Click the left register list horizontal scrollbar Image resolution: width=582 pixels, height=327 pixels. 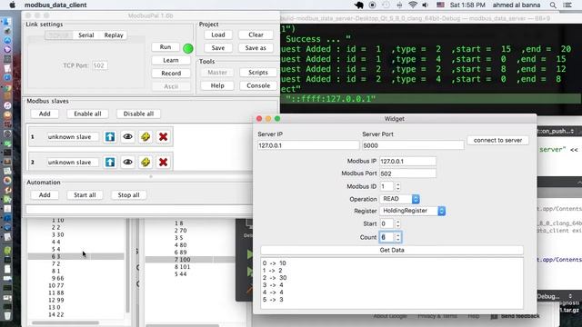[x=65, y=323]
